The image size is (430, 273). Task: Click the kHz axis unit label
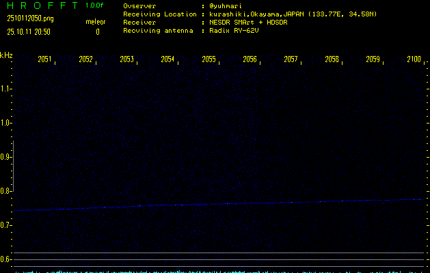point(6,55)
